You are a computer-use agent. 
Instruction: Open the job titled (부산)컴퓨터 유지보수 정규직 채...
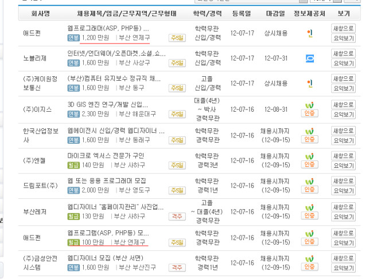114,79
